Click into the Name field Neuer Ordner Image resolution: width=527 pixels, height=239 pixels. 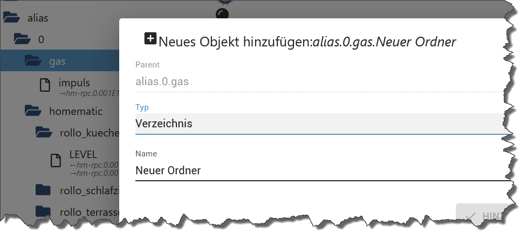tap(323, 170)
